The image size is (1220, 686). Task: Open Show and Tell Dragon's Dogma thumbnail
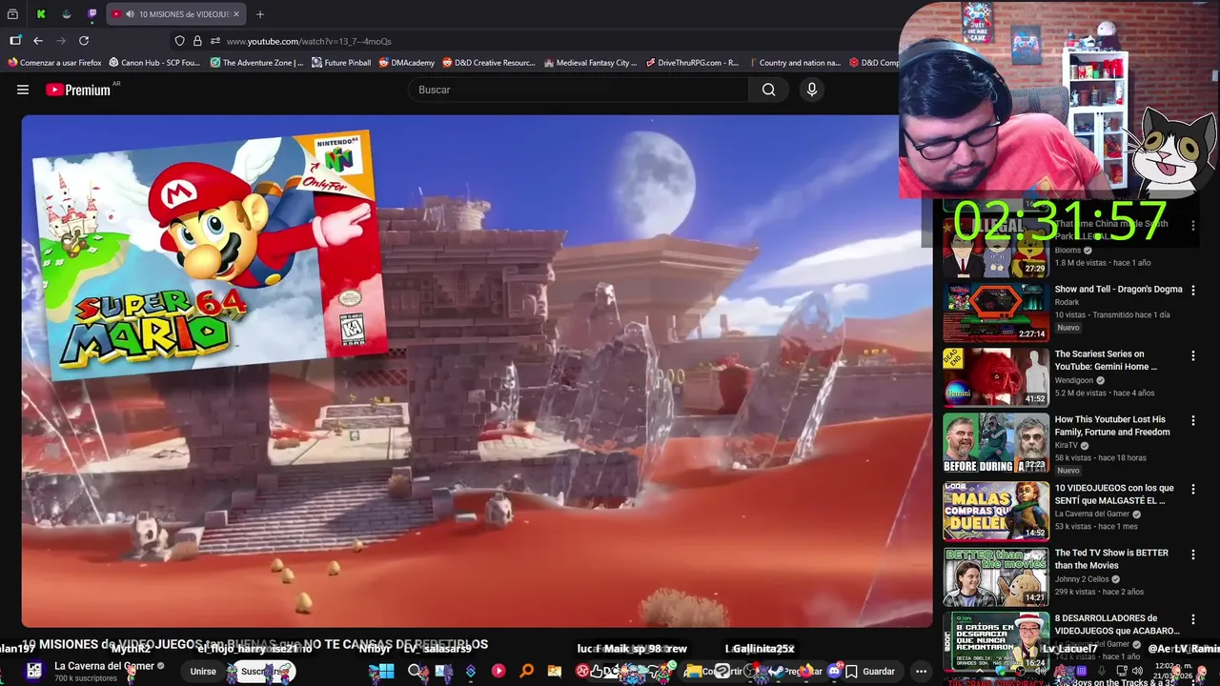[x=995, y=312]
